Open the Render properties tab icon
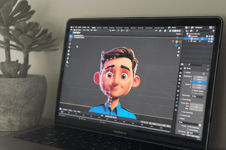Screen dimensions: 226x150 point(180,73)
